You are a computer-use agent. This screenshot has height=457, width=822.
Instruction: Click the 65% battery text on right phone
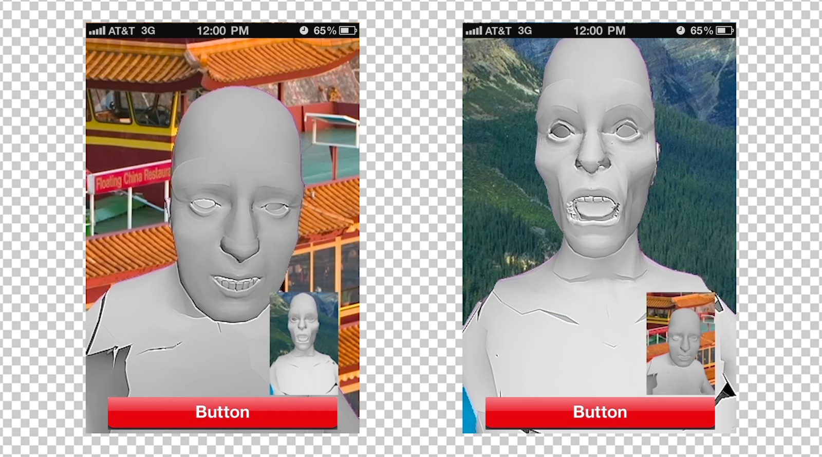[x=701, y=31]
